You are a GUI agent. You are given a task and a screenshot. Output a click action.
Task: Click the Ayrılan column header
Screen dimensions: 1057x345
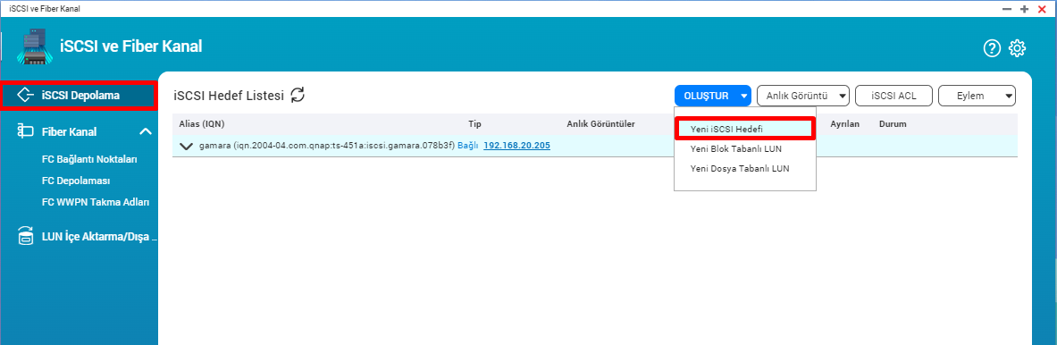(844, 124)
